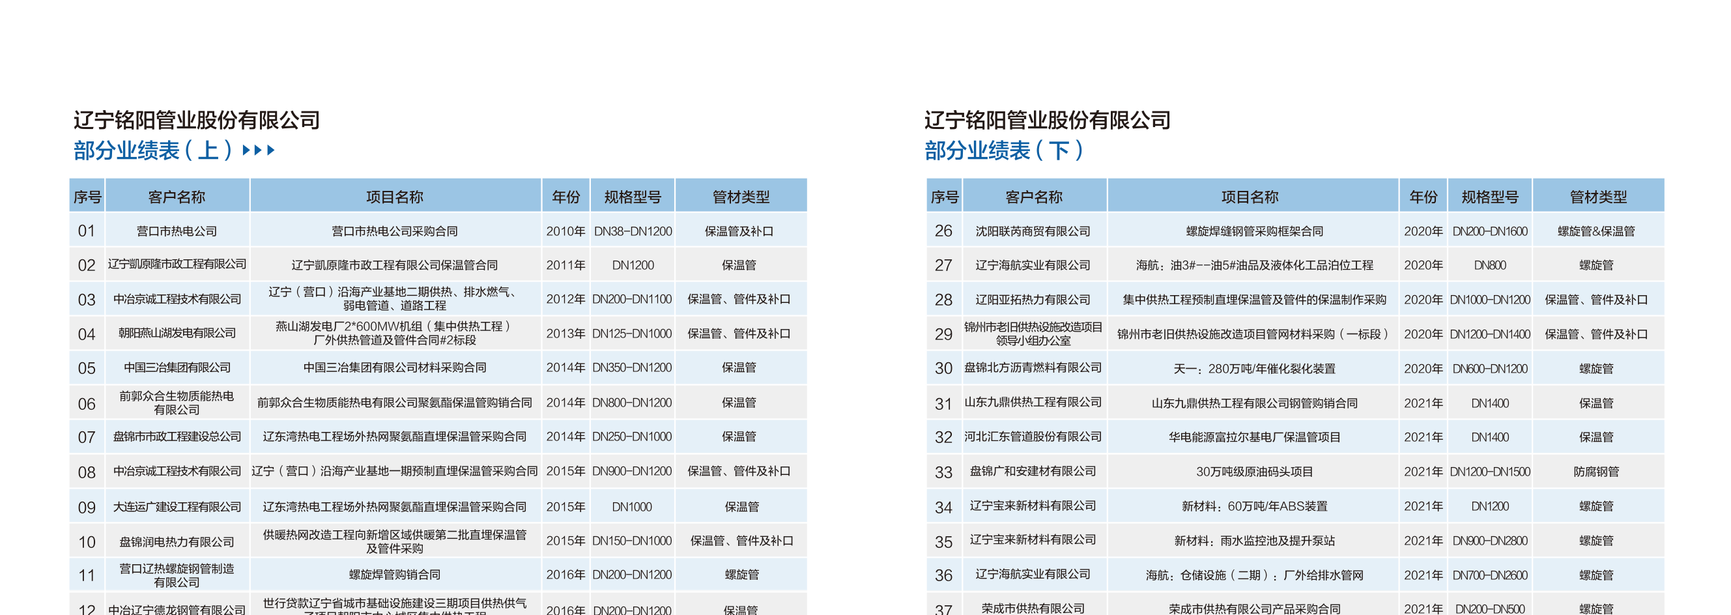The width and height of the screenshot is (1731, 615).
Task: Click customer "大连运广建设工程有限公司"
Action: coord(177,507)
